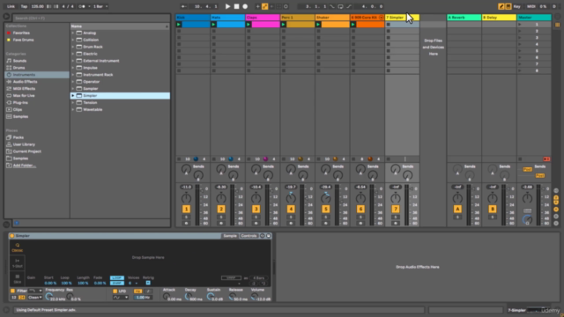This screenshot has height=317, width=564.
Task: Expand the Operator folder
Action: coord(73,82)
